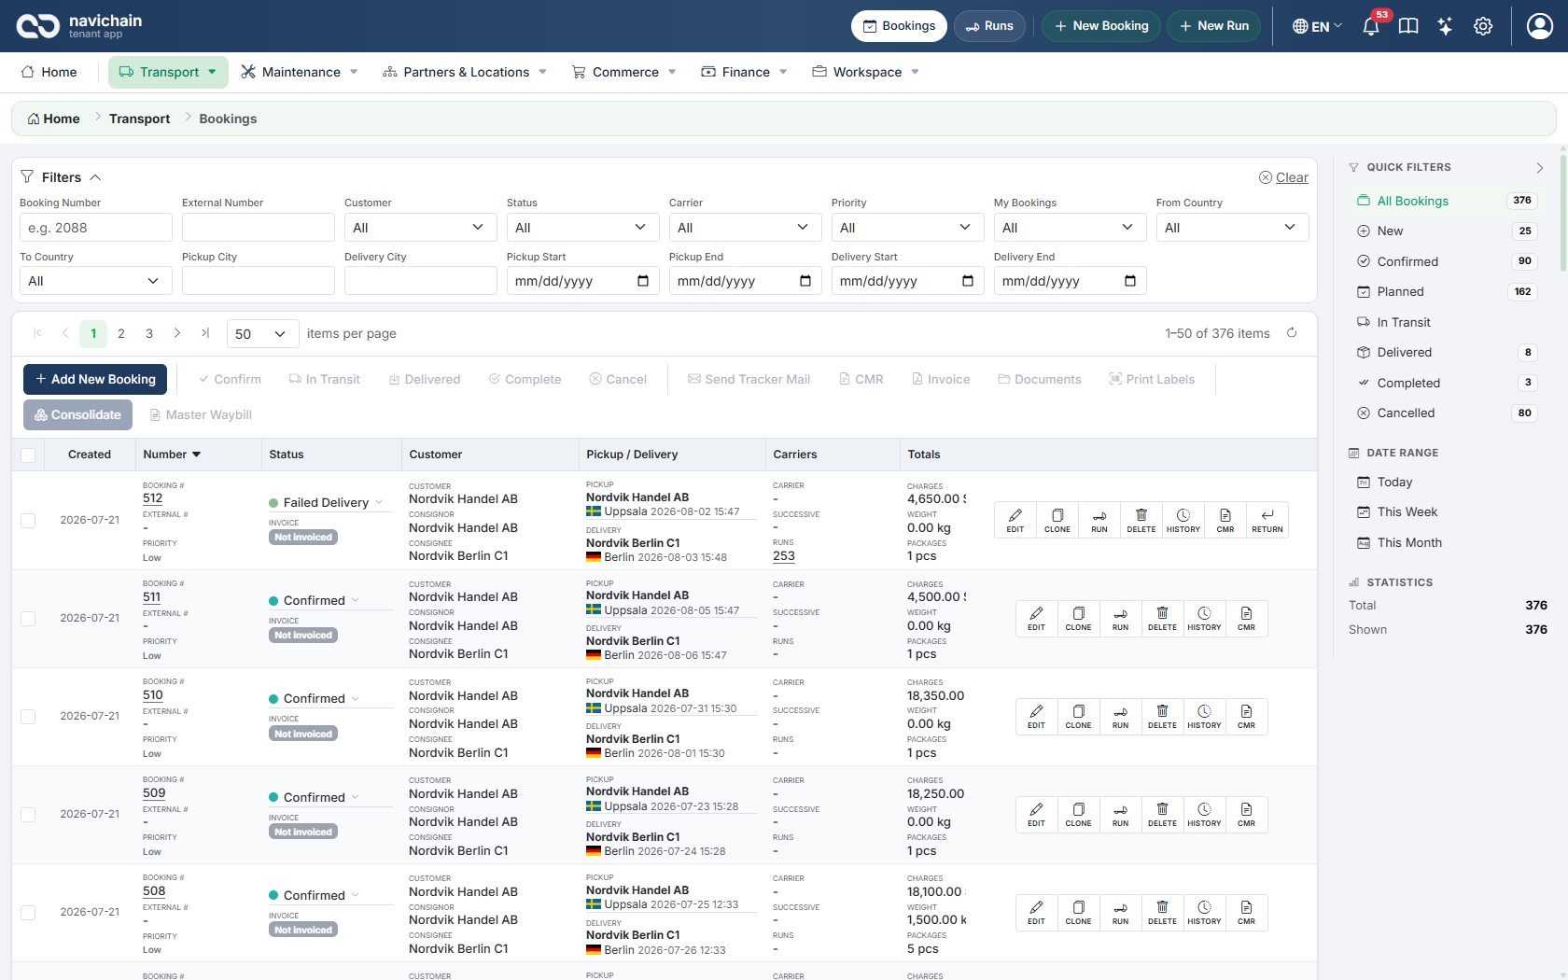Open the Partners & Locations menu

(465, 72)
